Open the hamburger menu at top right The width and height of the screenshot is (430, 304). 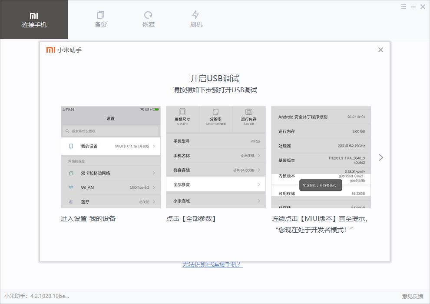point(403,7)
